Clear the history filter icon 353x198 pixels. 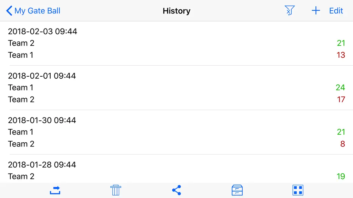pyautogui.click(x=290, y=10)
